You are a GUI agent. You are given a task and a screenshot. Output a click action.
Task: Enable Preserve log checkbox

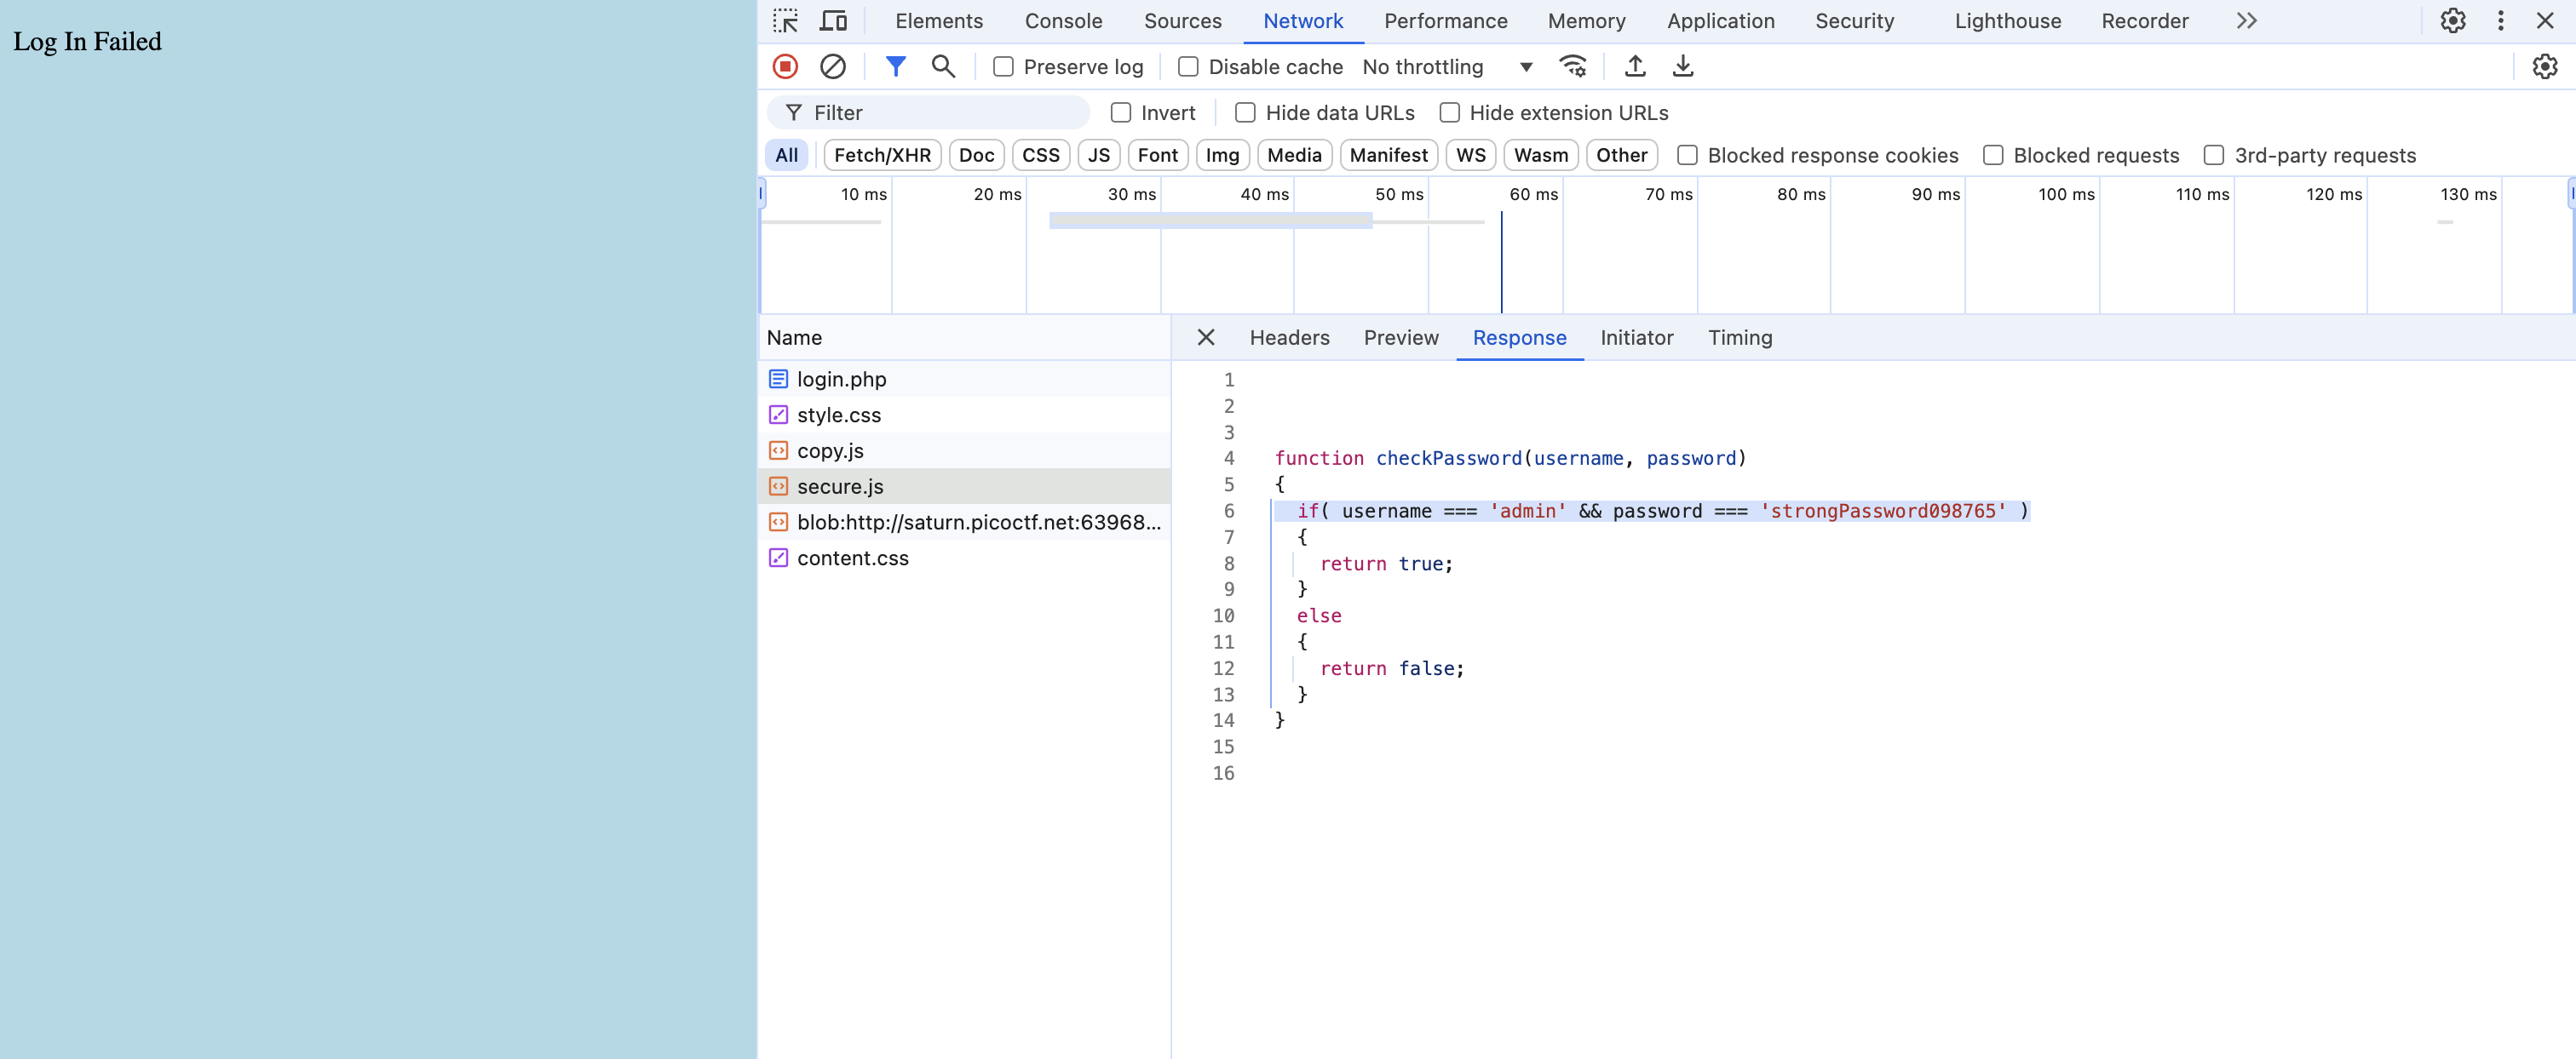[x=1003, y=67]
